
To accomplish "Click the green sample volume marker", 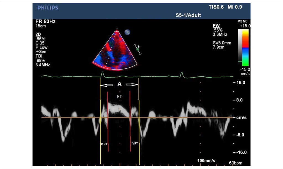I will [x=138, y=49].
